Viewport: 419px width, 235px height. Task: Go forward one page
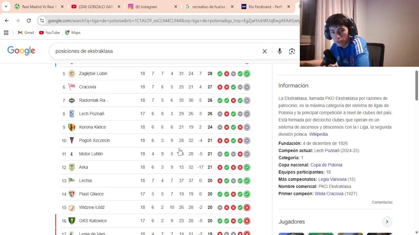18,21
